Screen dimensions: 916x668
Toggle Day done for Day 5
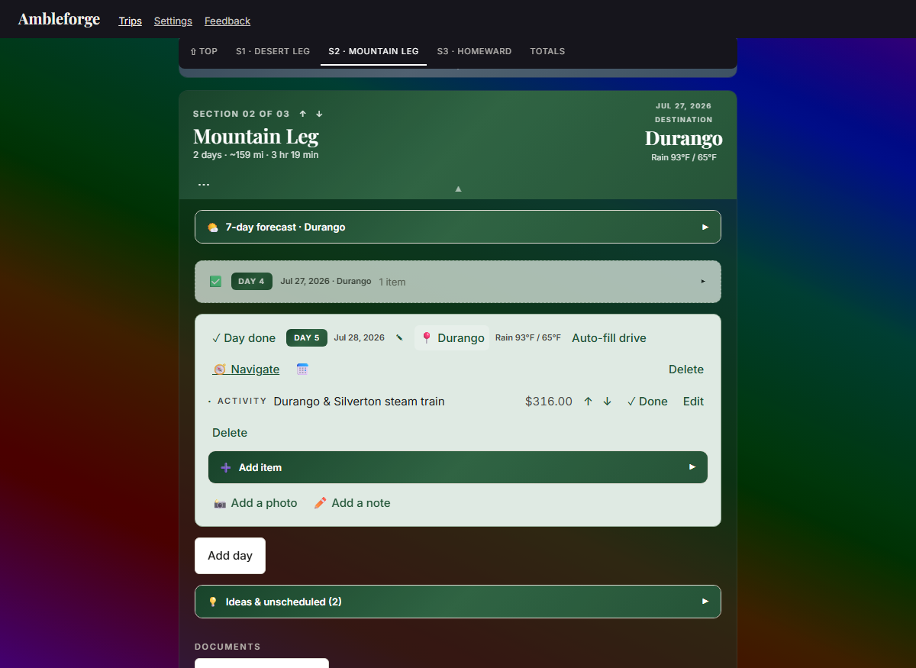[244, 338]
